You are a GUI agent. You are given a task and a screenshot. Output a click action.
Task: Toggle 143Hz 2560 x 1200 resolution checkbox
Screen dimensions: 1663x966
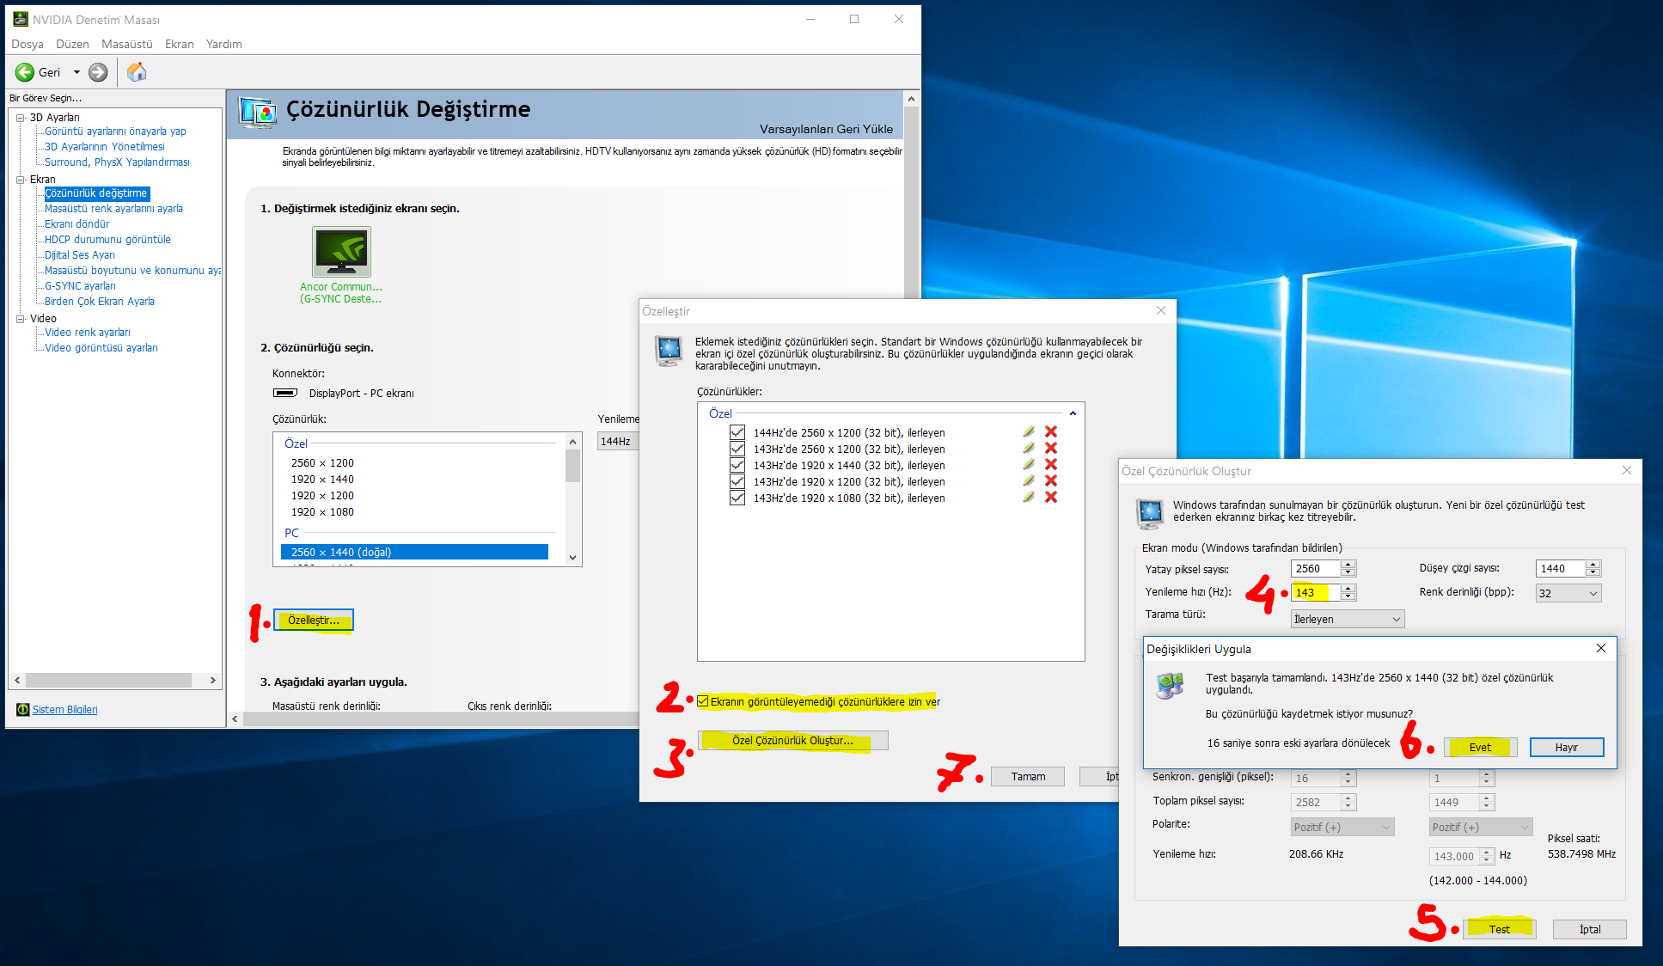pos(737,449)
